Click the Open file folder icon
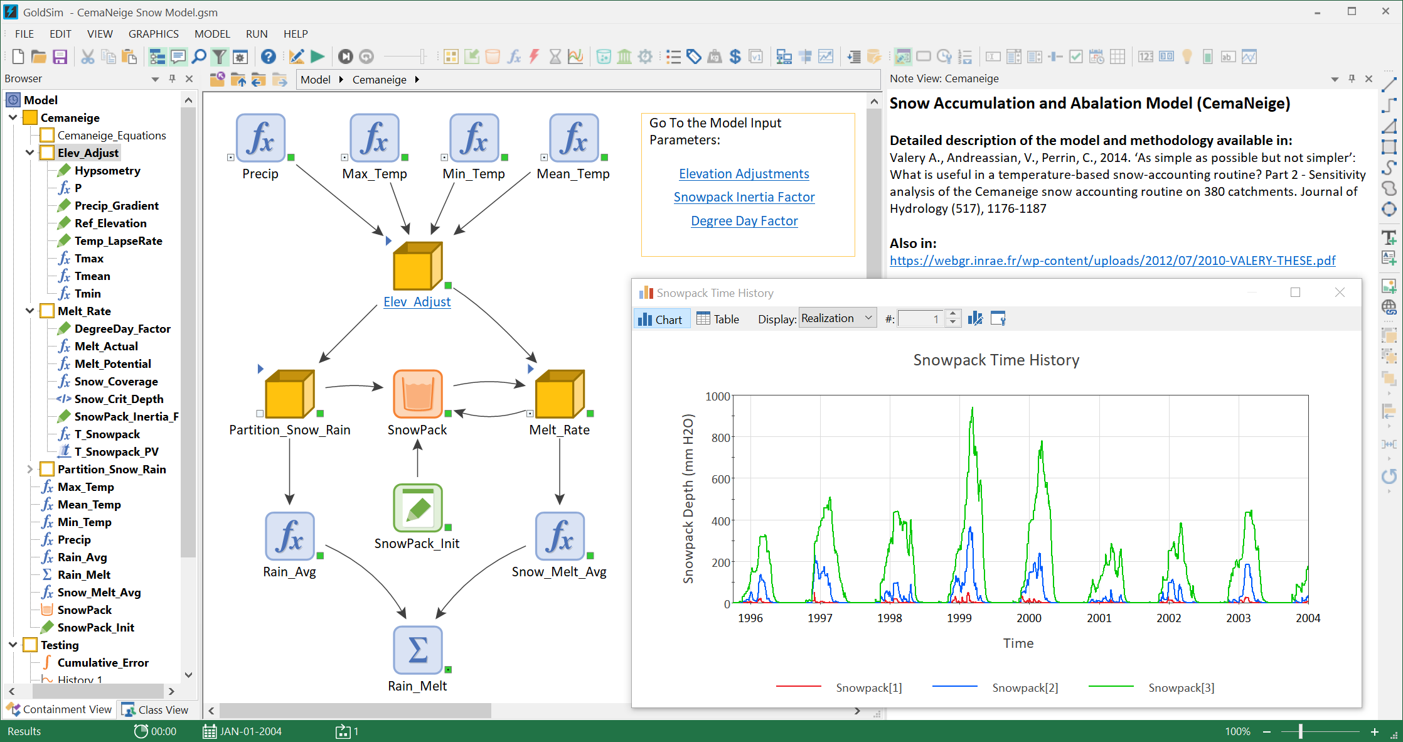Screen dimensions: 1403x742 [39, 57]
